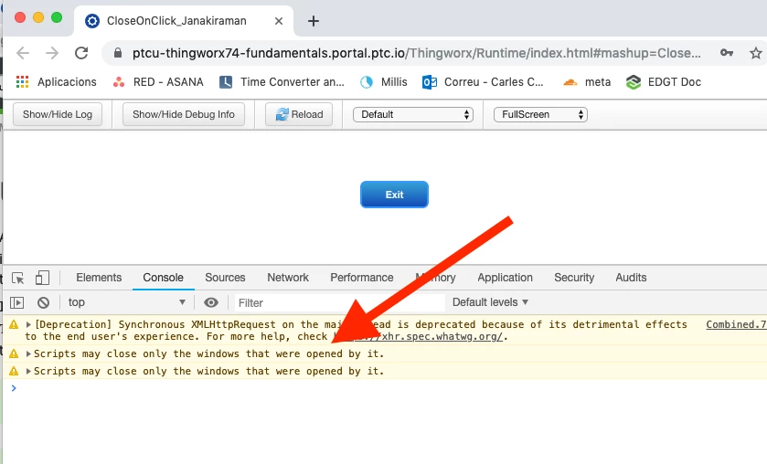Open a new tab with the plus icon
Screen dimensions: 767x464
[x=313, y=21]
